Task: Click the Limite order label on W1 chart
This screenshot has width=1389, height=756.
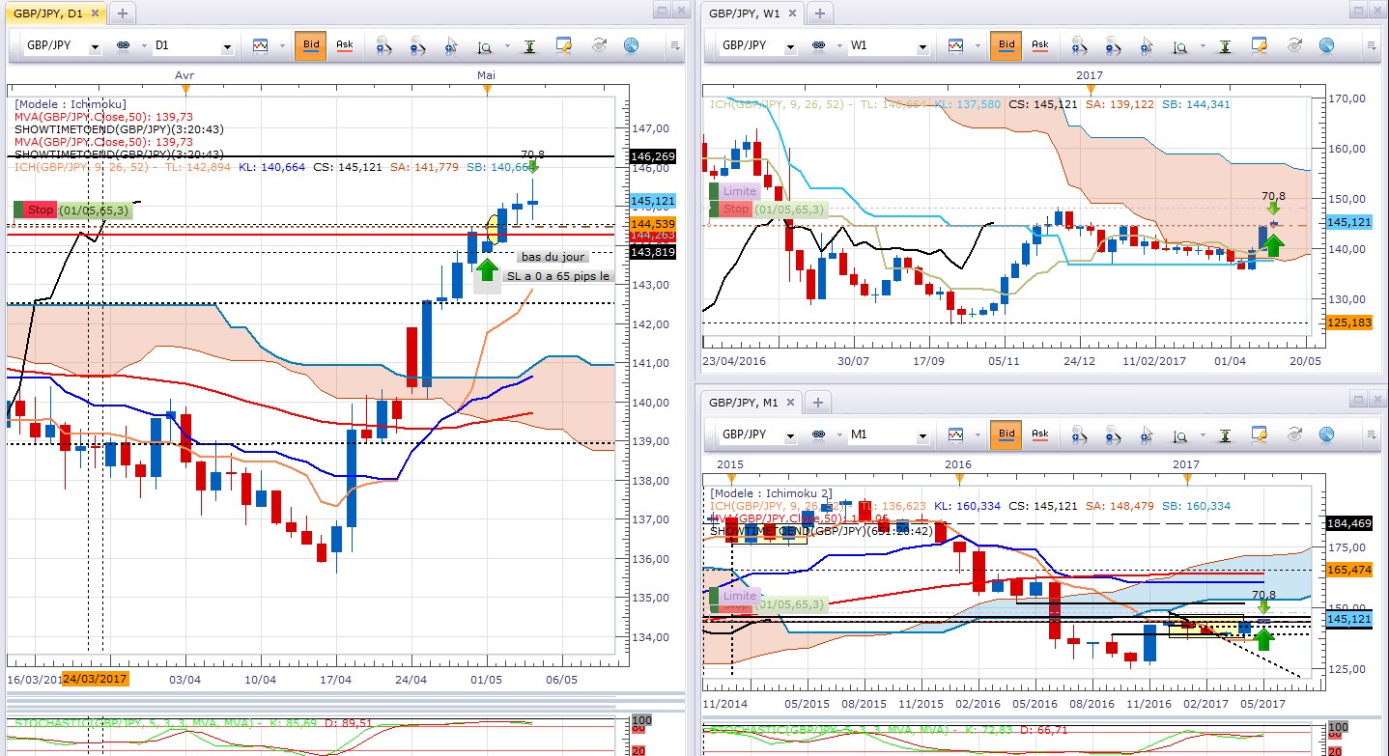Action: (740, 192)
